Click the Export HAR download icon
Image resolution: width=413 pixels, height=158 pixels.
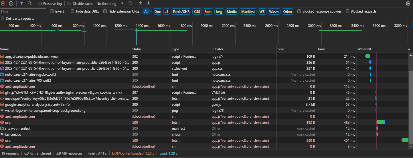pos(149,3)
